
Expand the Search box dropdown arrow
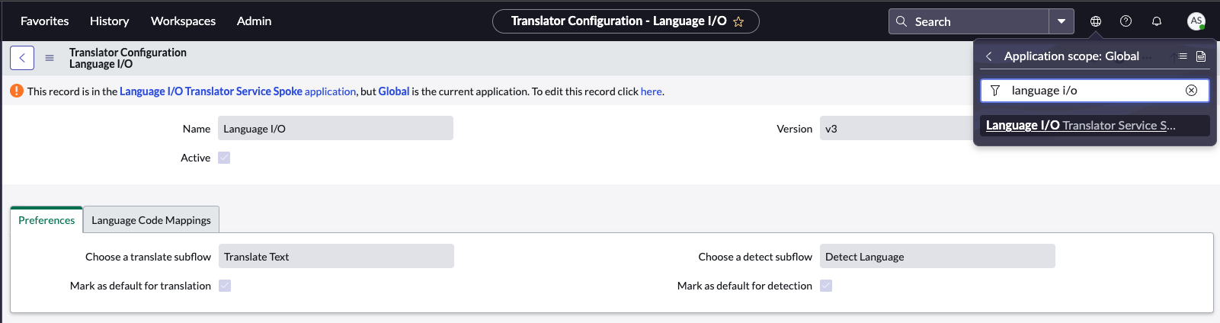click(1061, 21)
